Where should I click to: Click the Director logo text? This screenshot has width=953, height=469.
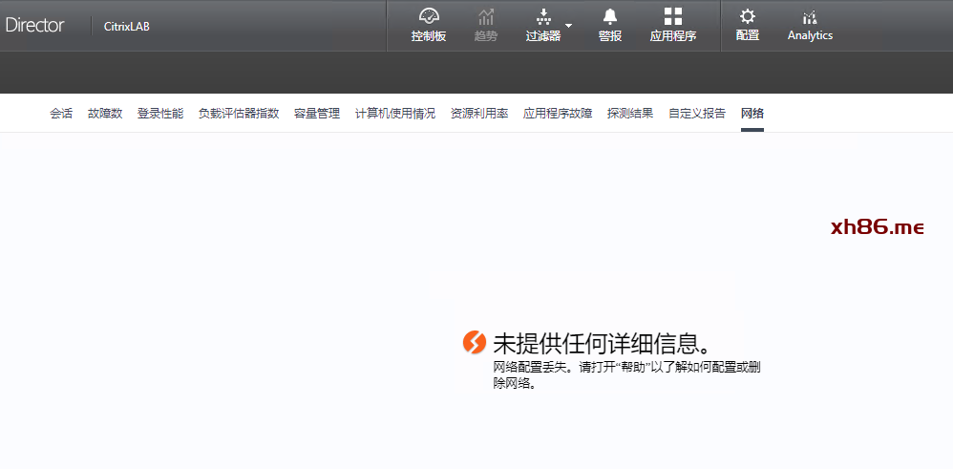(x=35, y=26)
